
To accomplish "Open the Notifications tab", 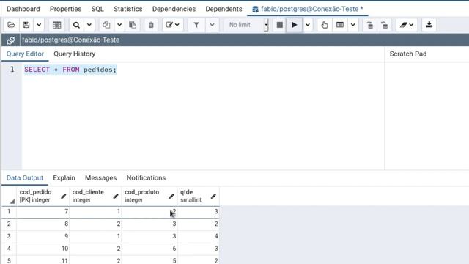I will (x=146, y=177).
